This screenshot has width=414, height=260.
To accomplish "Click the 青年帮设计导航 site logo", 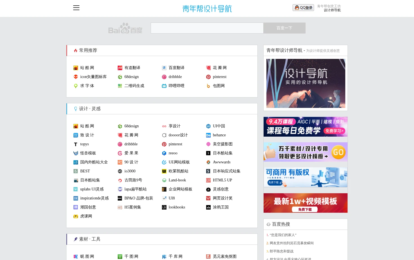I will point(207,9).
